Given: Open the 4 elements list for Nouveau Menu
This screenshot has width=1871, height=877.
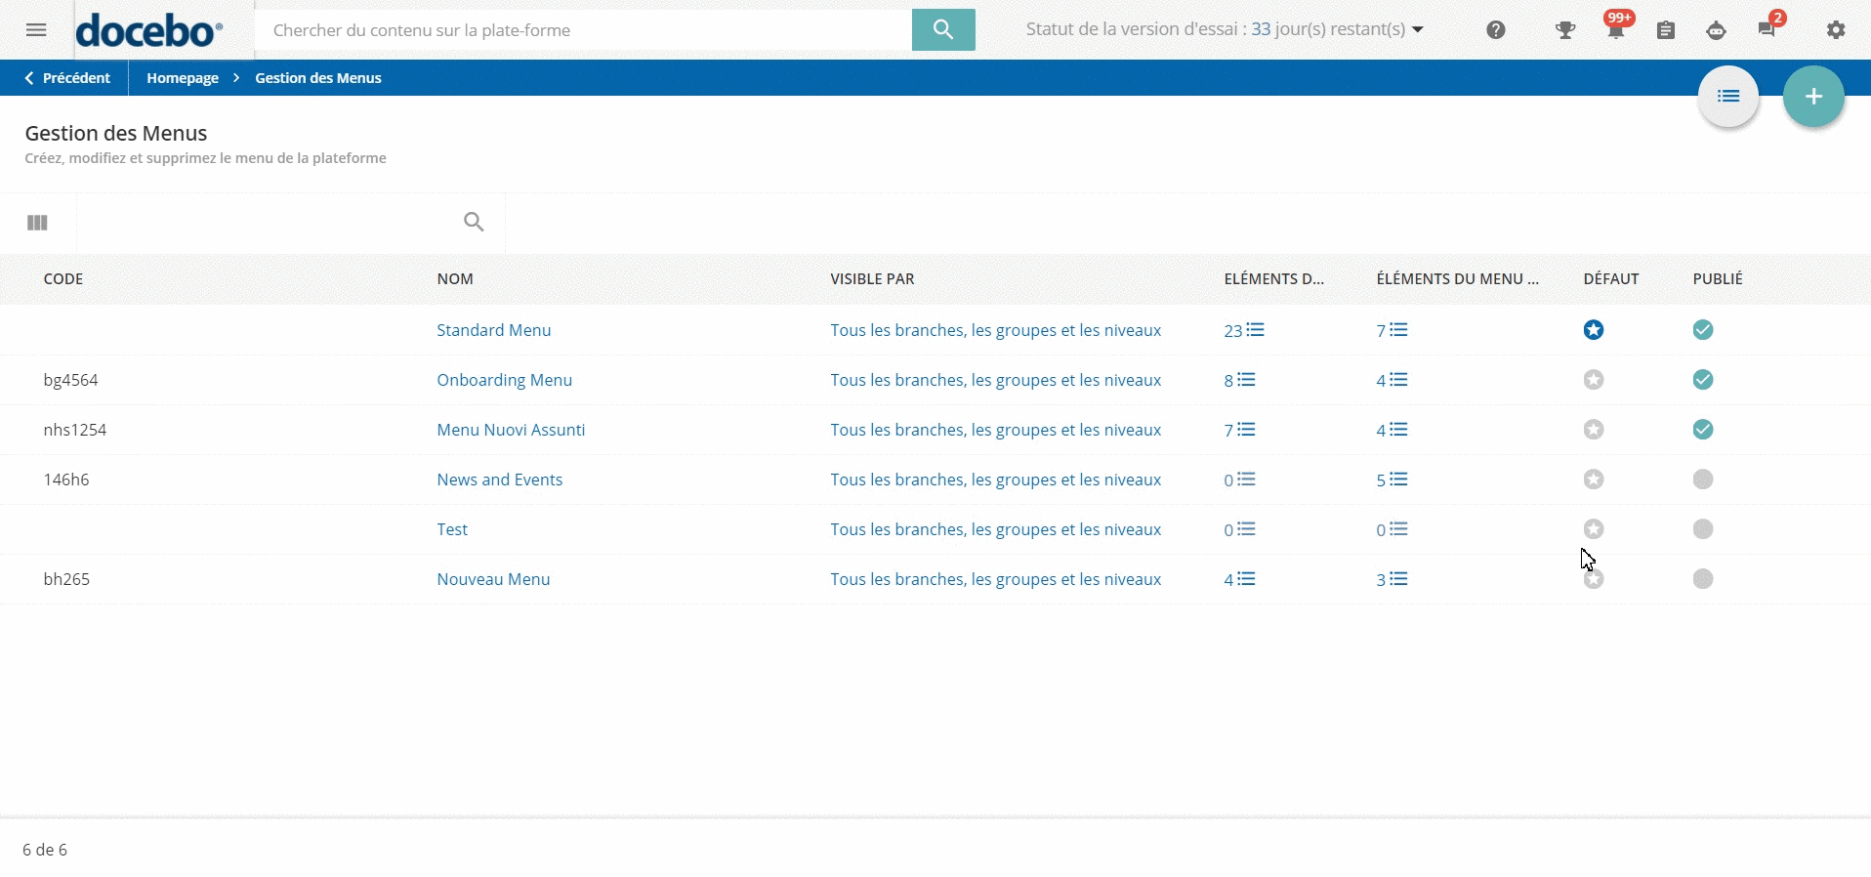Looking at the screenshot, I should (x=1239, y=579).
